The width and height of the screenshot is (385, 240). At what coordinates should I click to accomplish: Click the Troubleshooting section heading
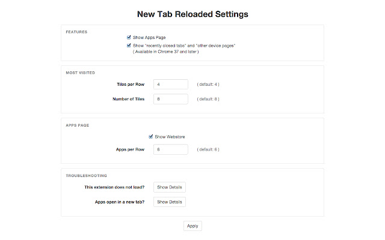(87, 176)
